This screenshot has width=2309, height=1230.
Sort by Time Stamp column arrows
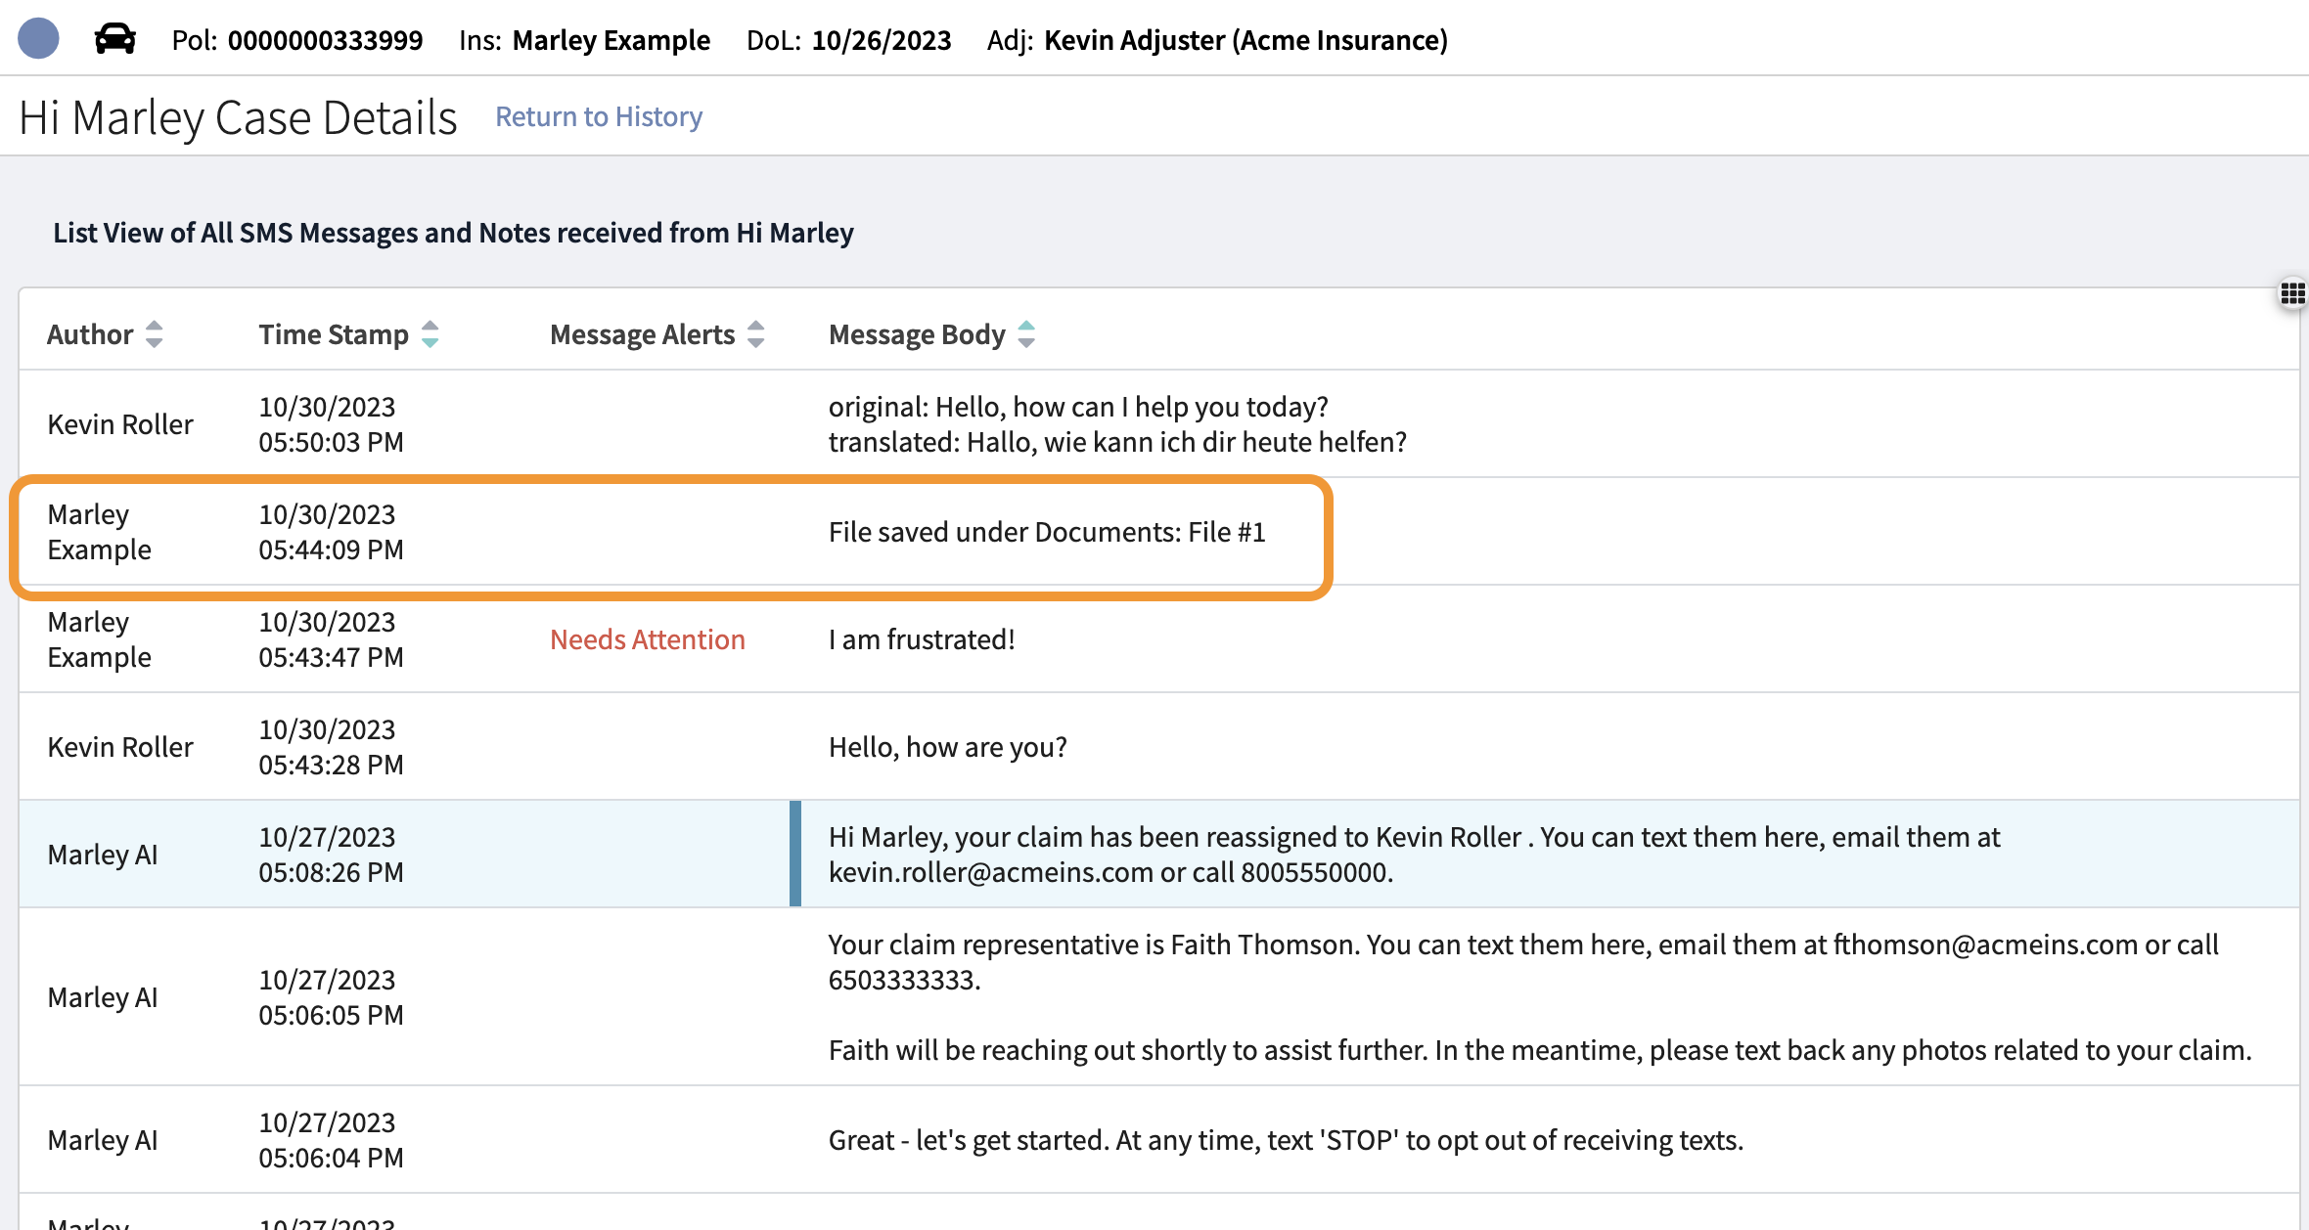(430, 334)
